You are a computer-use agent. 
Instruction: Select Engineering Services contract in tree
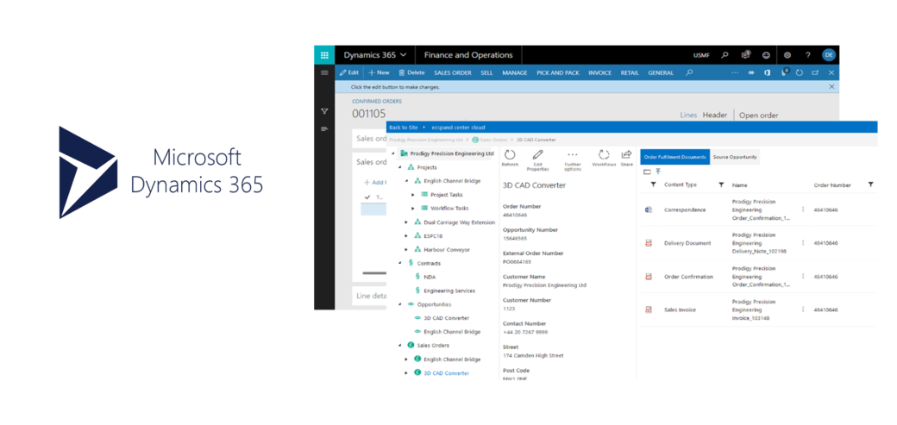[x=449, y=291]
